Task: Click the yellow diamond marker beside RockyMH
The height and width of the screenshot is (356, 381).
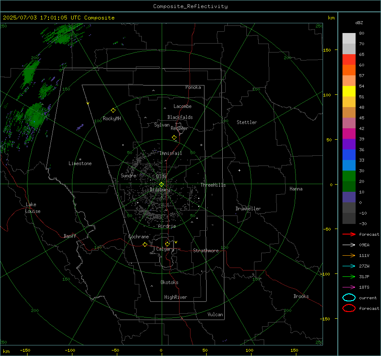Action: click(113, 110)
